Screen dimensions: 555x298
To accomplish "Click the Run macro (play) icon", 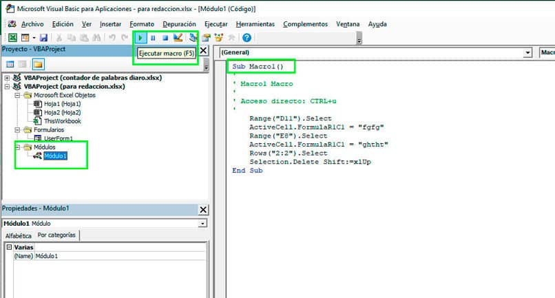I will click(x=141, y=38).
